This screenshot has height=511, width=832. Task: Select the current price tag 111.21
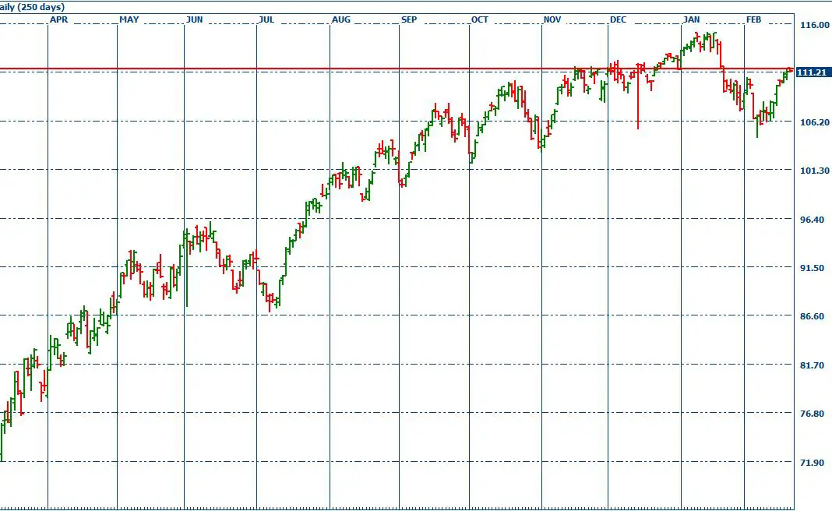813,72
